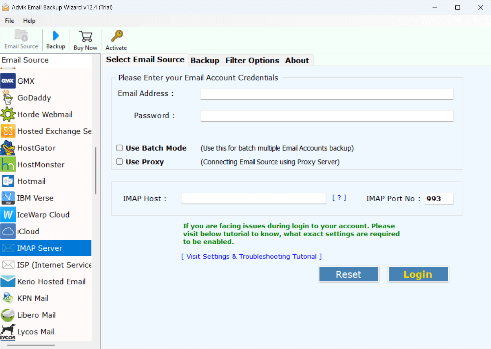491x349 pixels.
Task: Open Visit Settings & Troubleshooting Tutorial link
Action: 252,256
